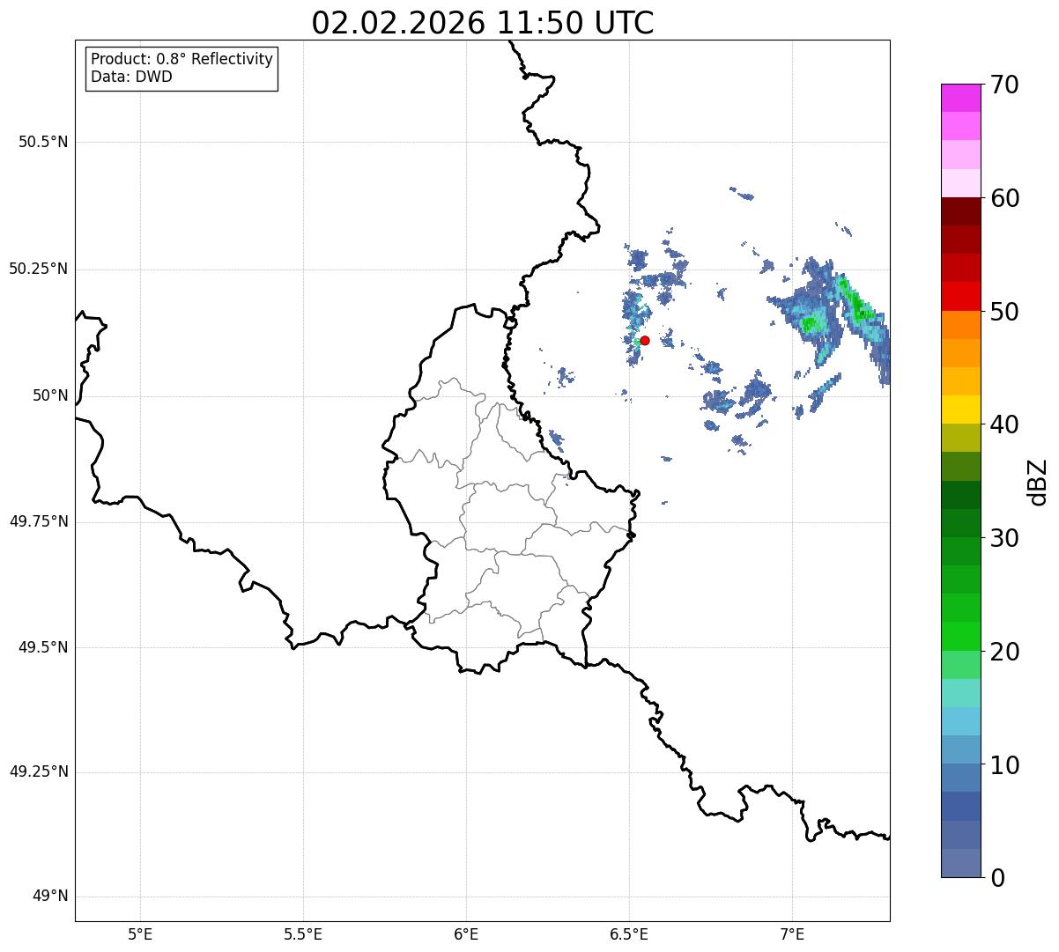1059x952 pixels.
Task: Click the 7°E longitude label
Action: click(792, 934)
